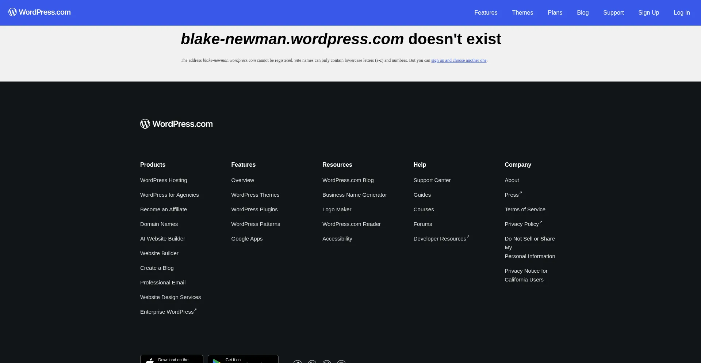Viewport: 701px width, 363px height.
Task: Open Privacy Notice for California Users link
Action: tap(526, 275)
